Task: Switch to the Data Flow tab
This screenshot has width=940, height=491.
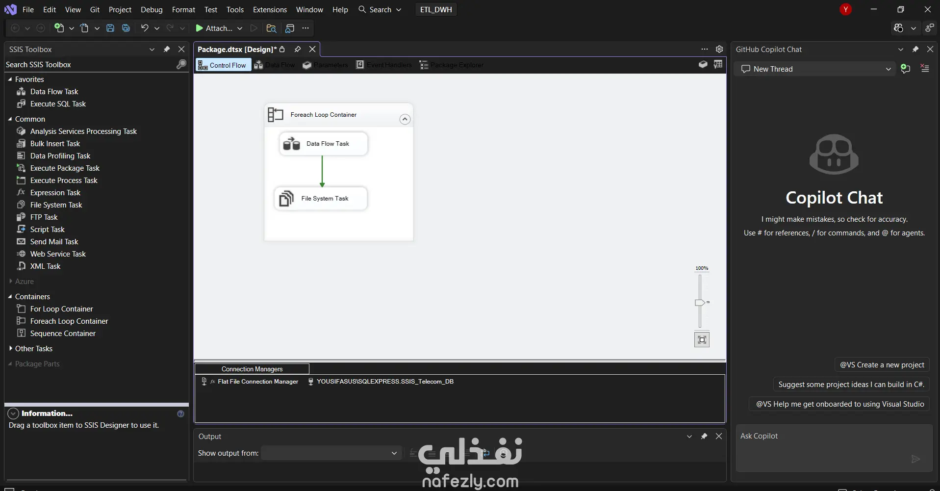Action: pyautogui.click(x=275, y=65)
